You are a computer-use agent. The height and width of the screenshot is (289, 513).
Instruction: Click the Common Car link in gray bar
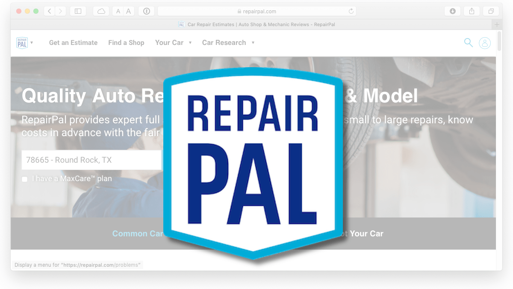[x=138, y=234]
